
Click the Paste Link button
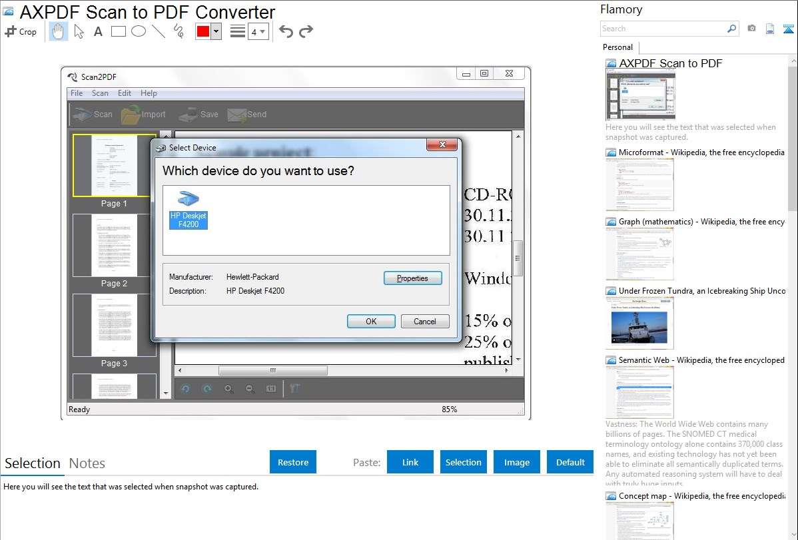pyautogui.click(x=410, y=462)
